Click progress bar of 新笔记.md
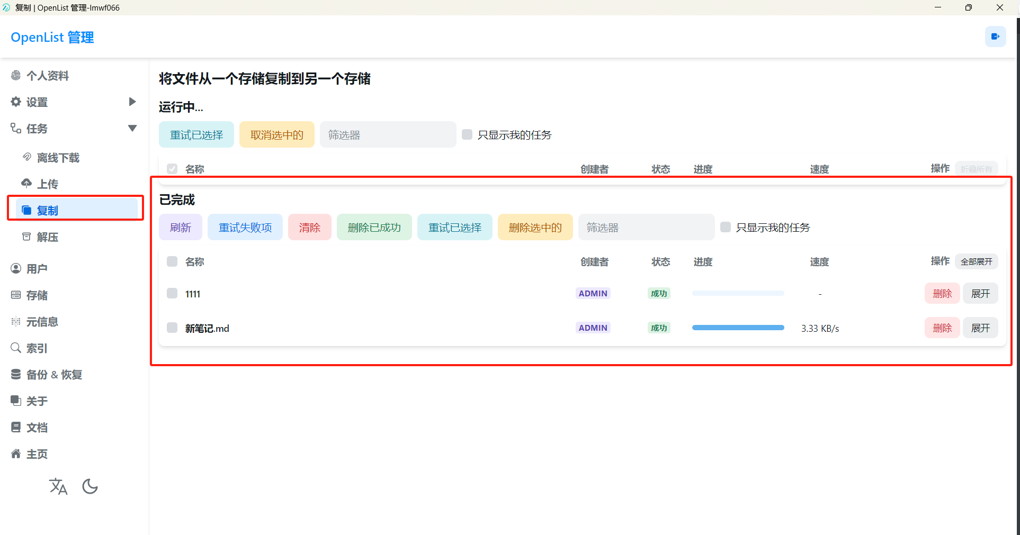This screenshot has height=535, width=1020. [x=738, y=328]
